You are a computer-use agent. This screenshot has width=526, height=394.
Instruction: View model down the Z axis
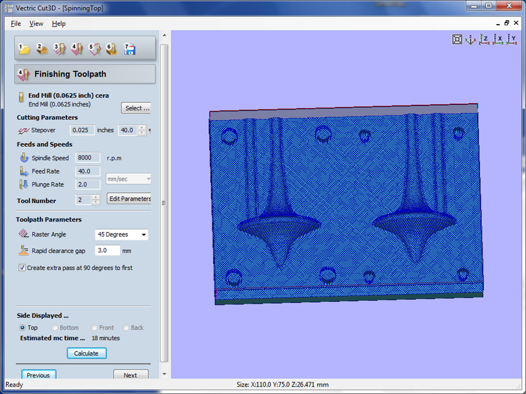point(484,40)
